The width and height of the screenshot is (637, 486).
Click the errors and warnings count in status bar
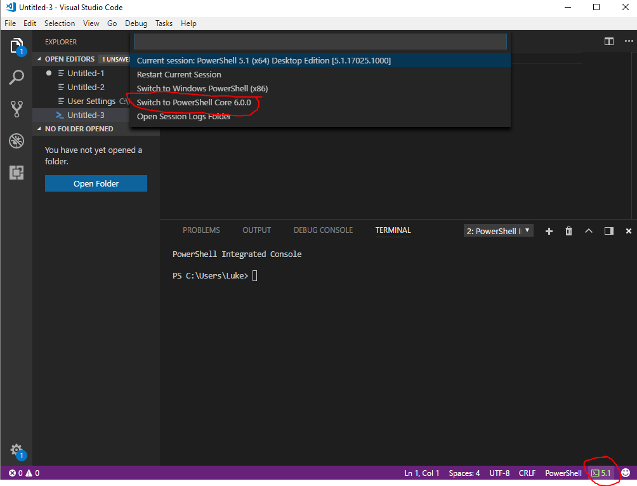[24, 473]
